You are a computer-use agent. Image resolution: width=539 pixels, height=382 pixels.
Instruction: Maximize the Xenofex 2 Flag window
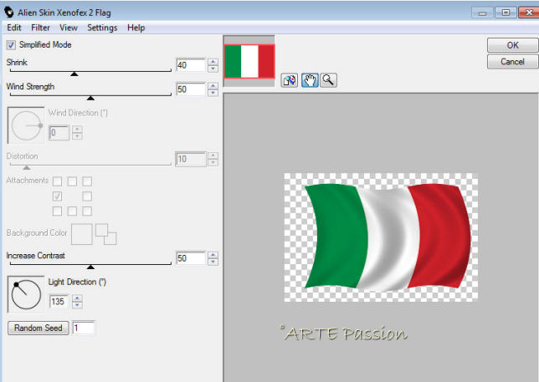(x=506, y=13)
